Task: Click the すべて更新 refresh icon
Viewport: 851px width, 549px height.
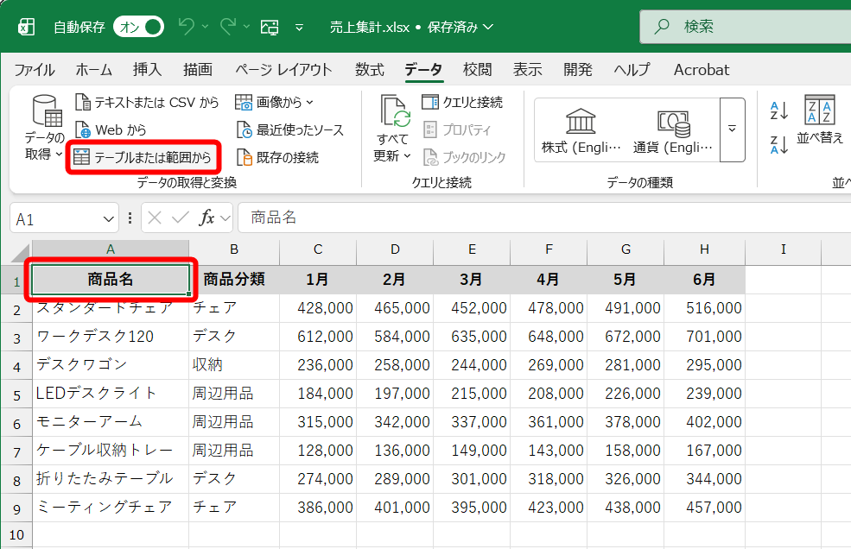Action: 394,111
